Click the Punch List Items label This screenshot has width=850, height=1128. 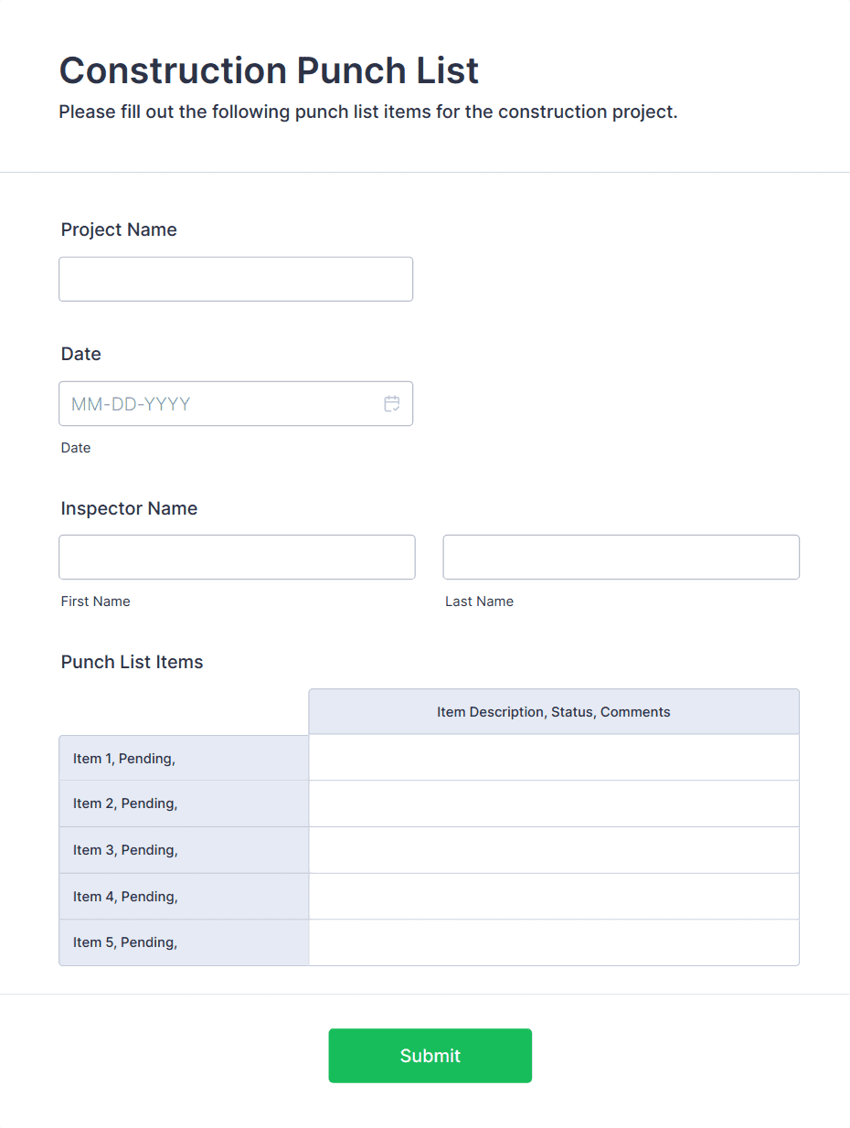pyautogui.click(x=132, y=662)
